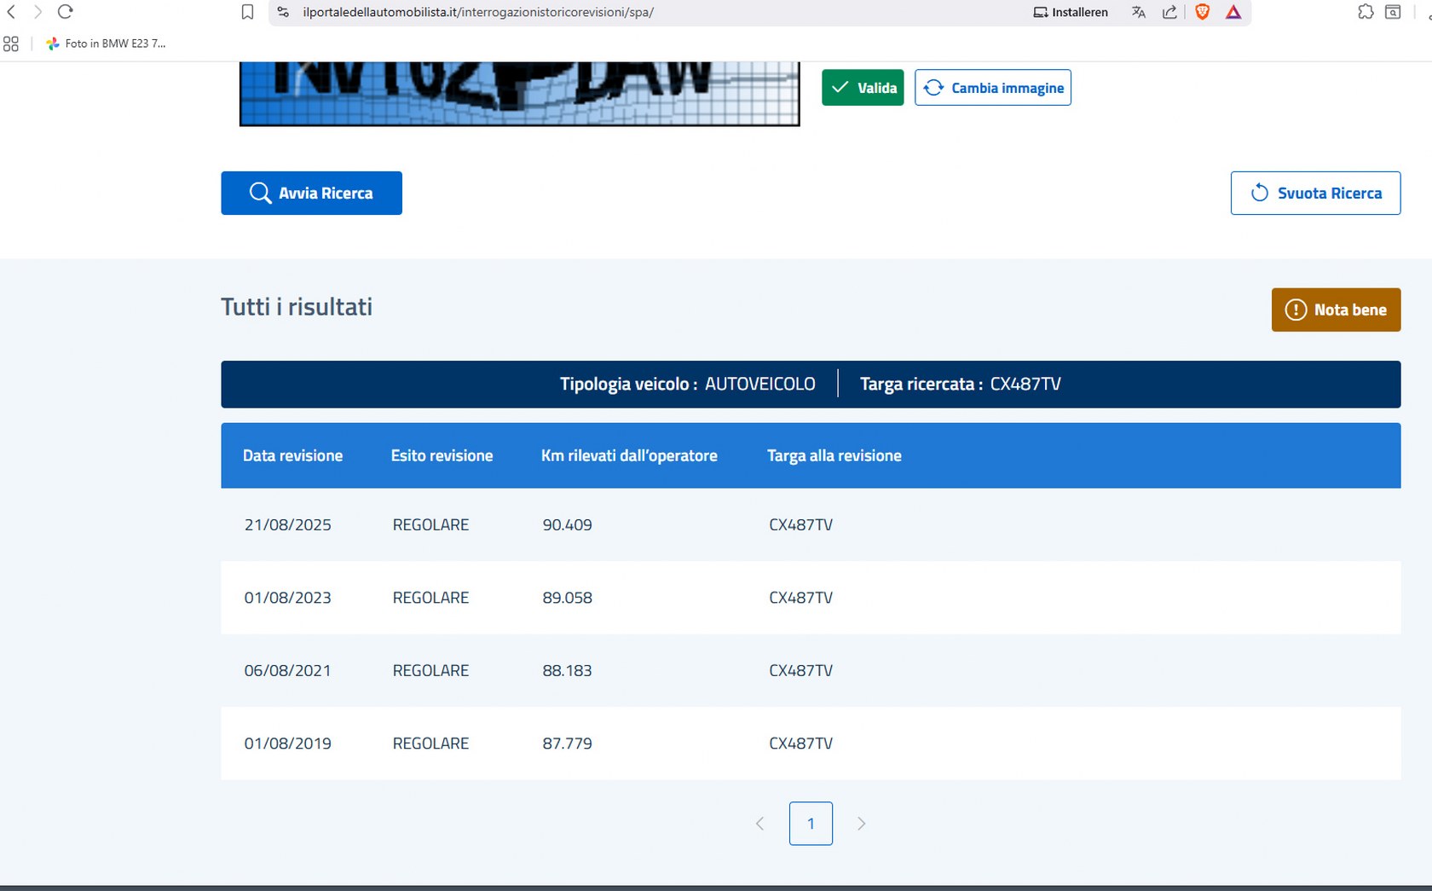Click 'Targa alla revisione' column header
1432x891 pixels.
[834, 456]
